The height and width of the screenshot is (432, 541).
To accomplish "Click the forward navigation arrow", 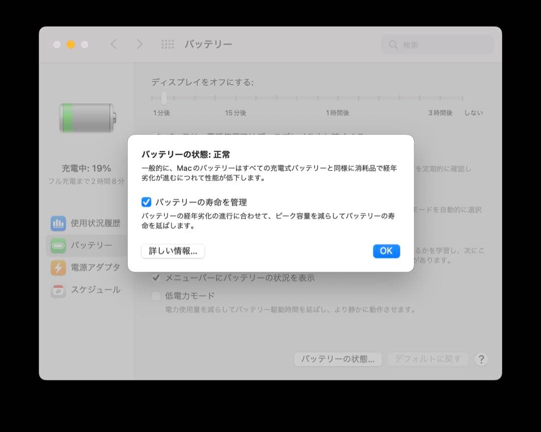I will (139, 44).
